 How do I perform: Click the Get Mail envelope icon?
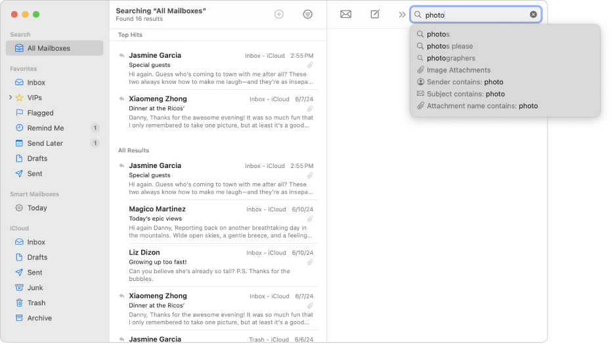tap(345, 14)
